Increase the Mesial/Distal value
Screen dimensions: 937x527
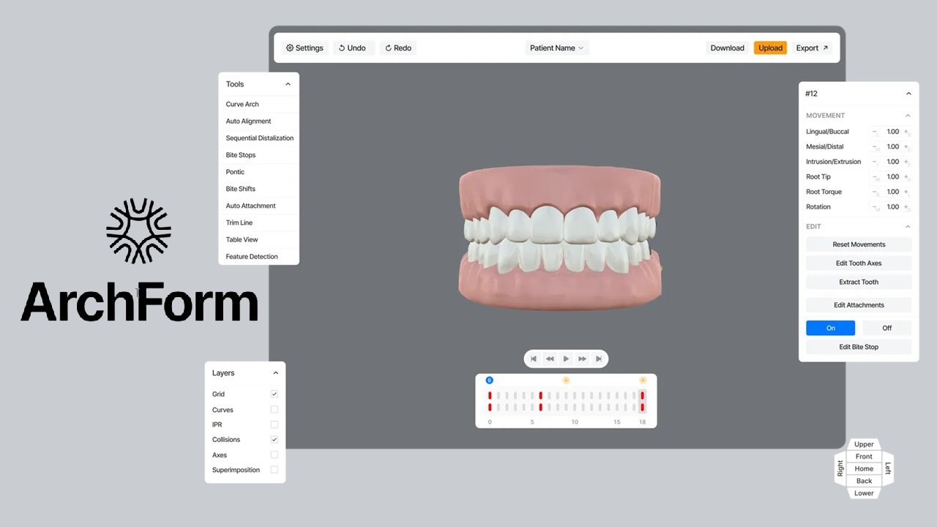click(x=906, y=146)
